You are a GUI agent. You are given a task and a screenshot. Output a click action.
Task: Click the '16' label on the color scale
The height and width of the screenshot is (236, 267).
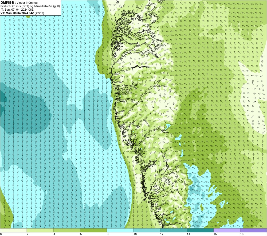[215, 234]
